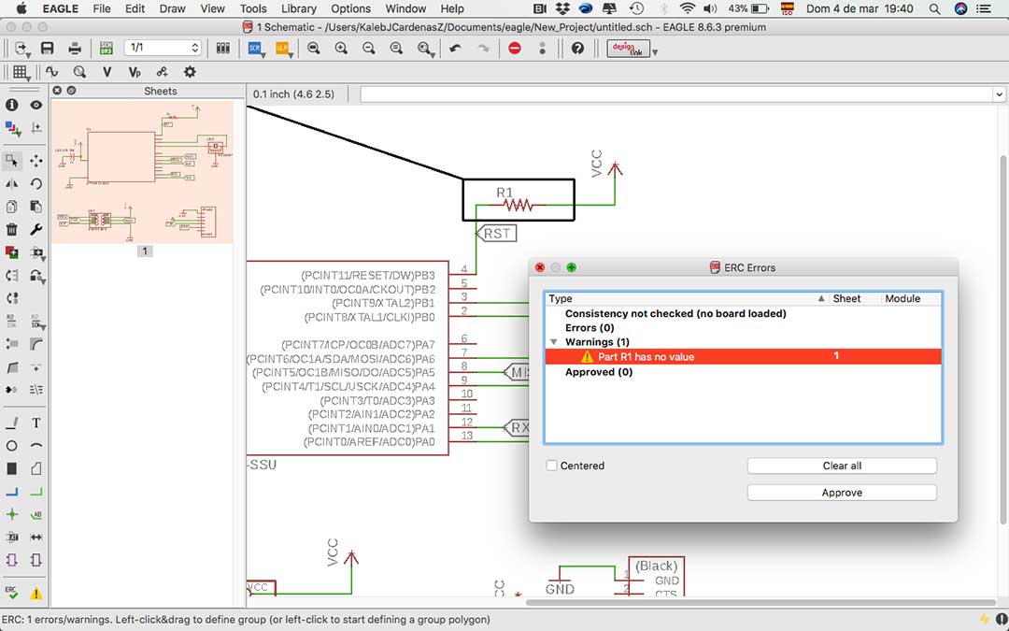This screenshot has height=631, width=1009.
Task: Select the Copy tool
Action: coord(11,207)
